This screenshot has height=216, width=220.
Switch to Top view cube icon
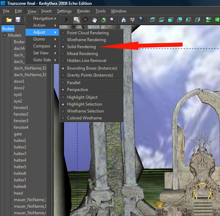(x=153, y=20)
